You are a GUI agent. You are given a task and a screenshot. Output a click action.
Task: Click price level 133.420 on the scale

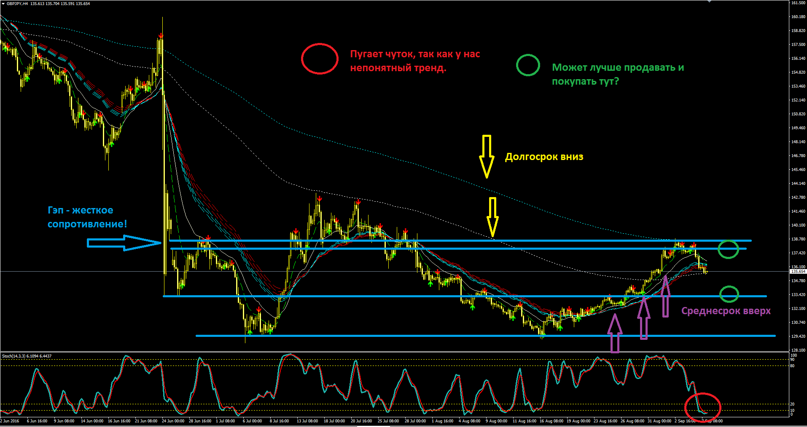tap(798, 295)
